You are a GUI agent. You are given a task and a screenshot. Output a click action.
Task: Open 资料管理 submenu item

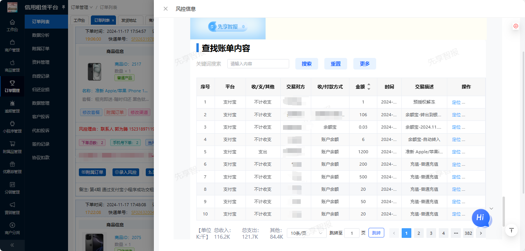(x=46, y=62)
